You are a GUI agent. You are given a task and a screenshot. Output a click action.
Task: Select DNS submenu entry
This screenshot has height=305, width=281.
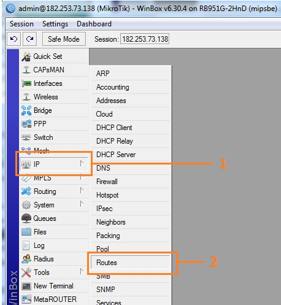[x=131, y=168]
